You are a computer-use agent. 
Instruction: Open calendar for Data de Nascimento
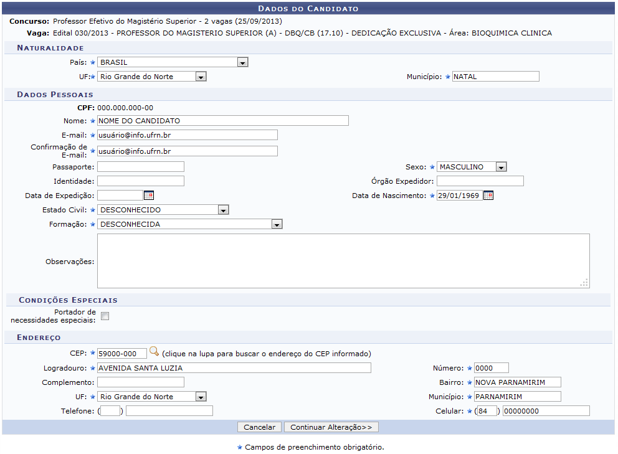coord(488,196)
